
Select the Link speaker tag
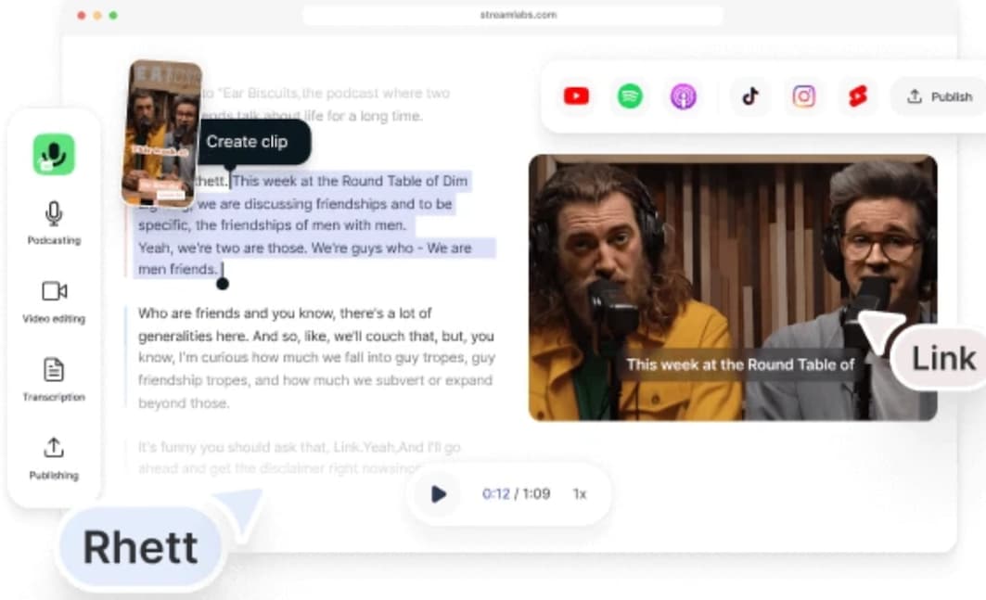click(x=942, y=359)
